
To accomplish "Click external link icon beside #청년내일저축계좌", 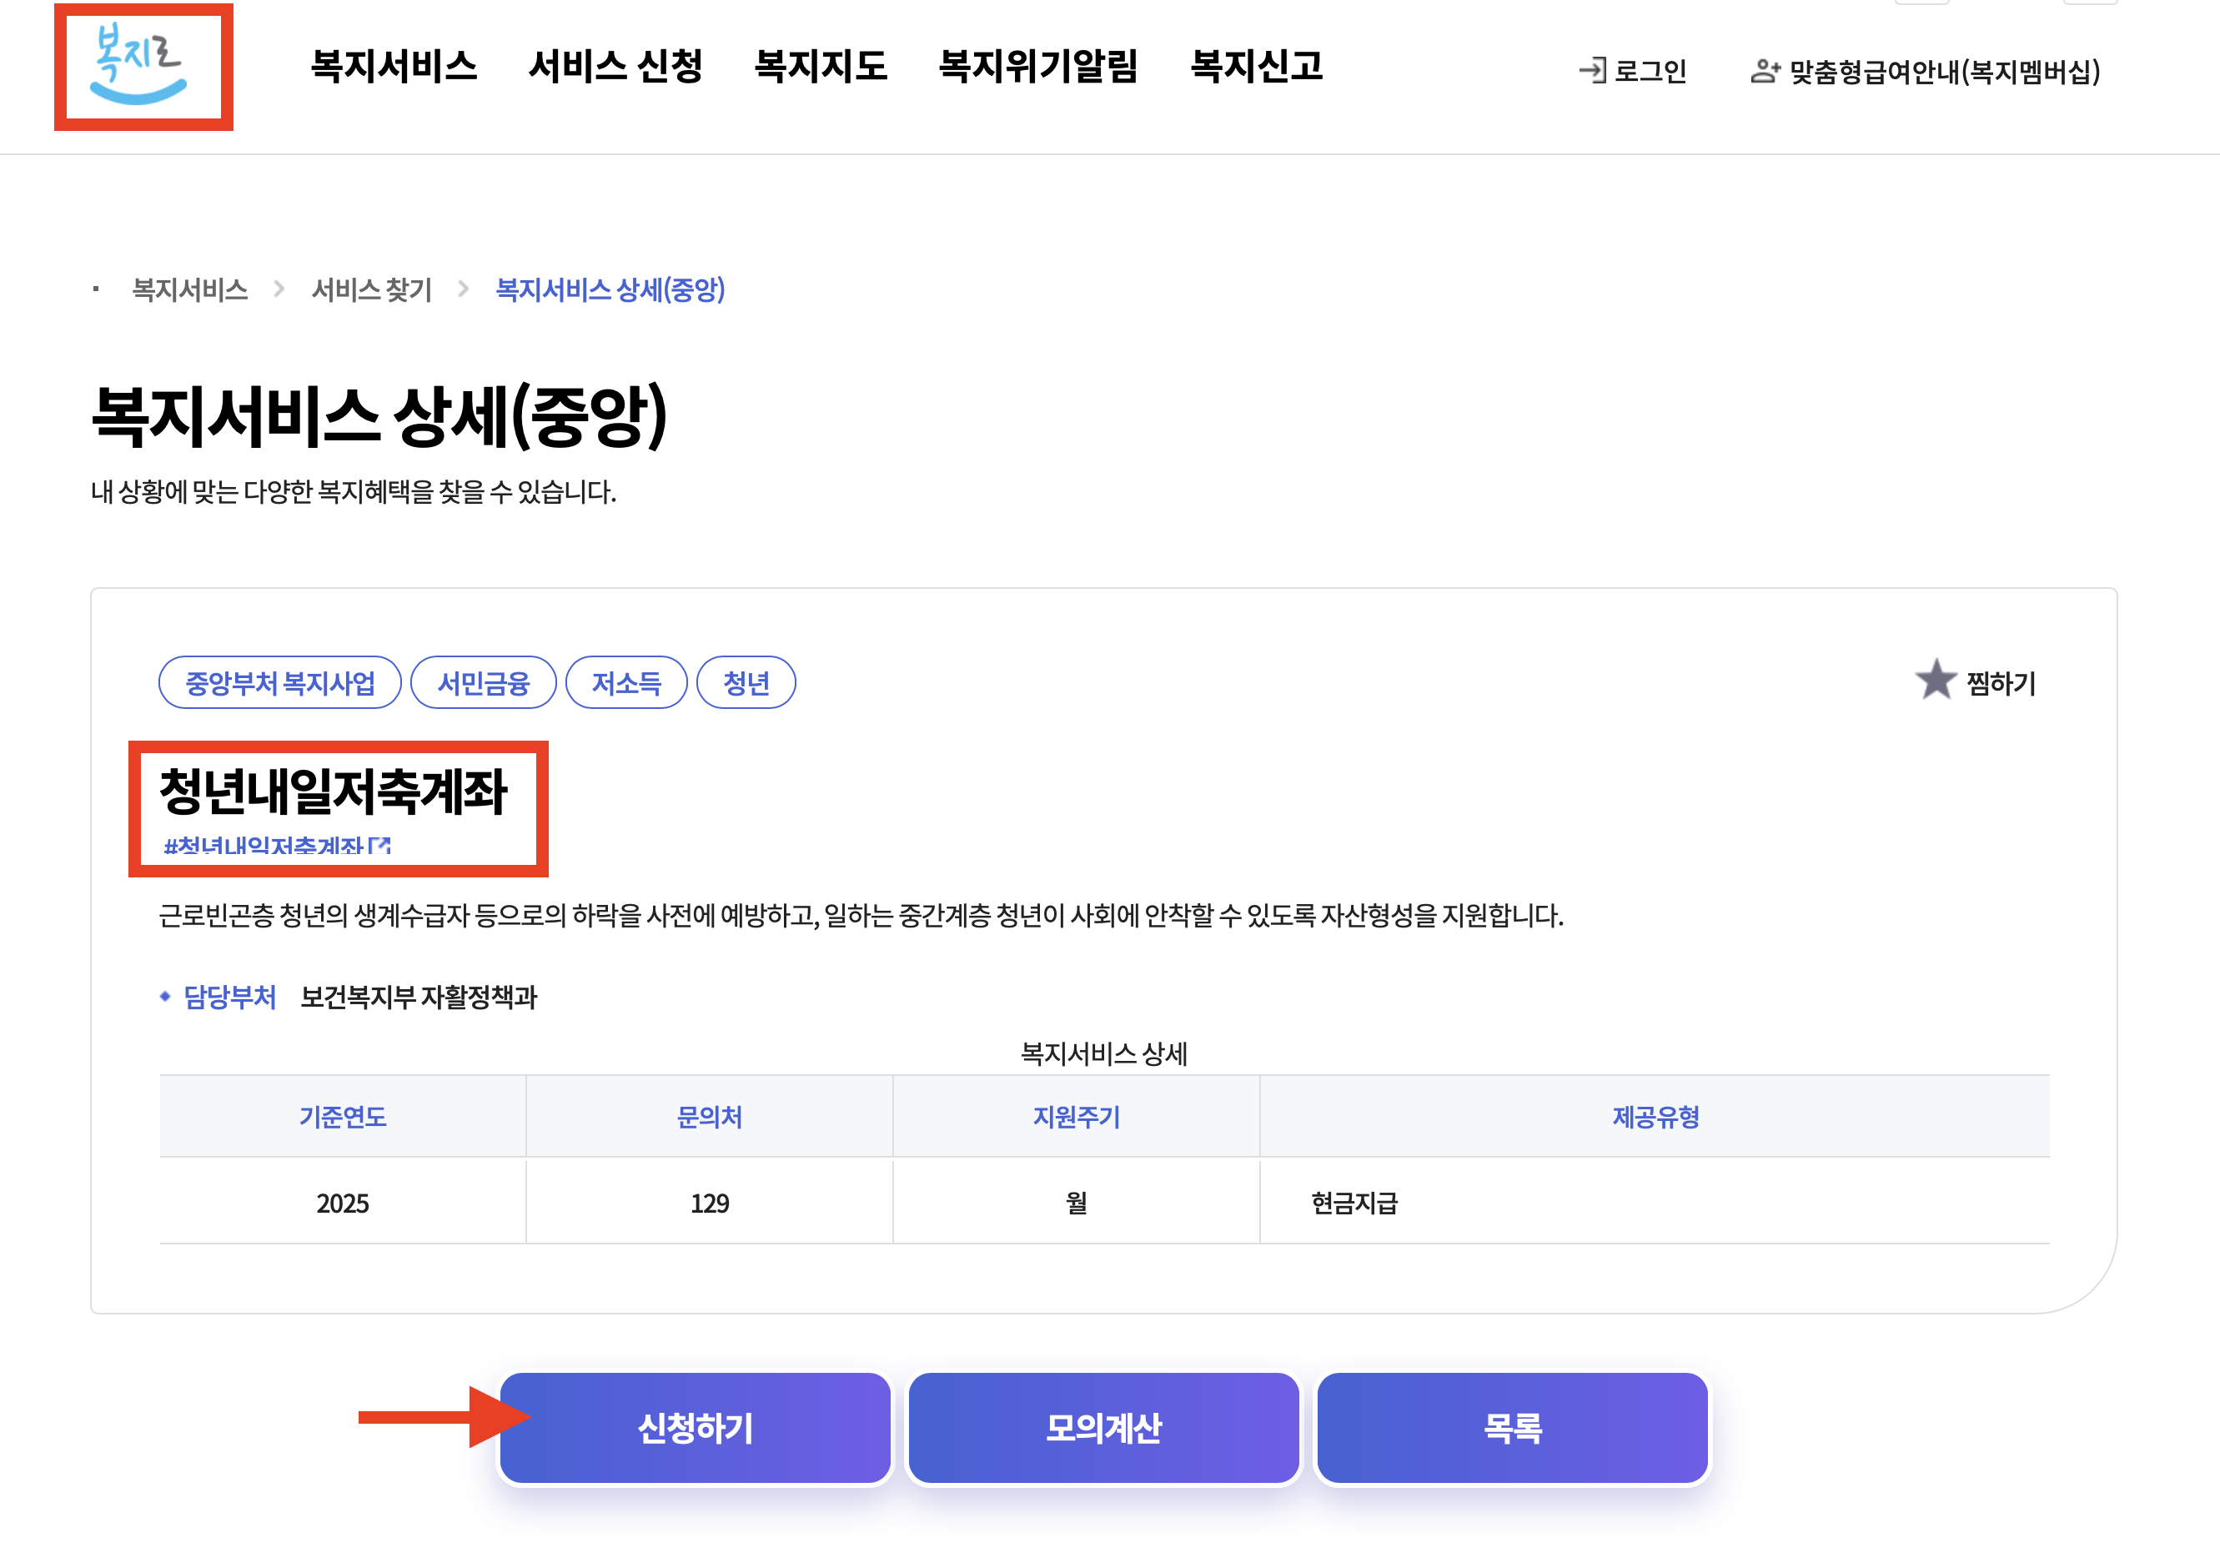I will (381, 846).
